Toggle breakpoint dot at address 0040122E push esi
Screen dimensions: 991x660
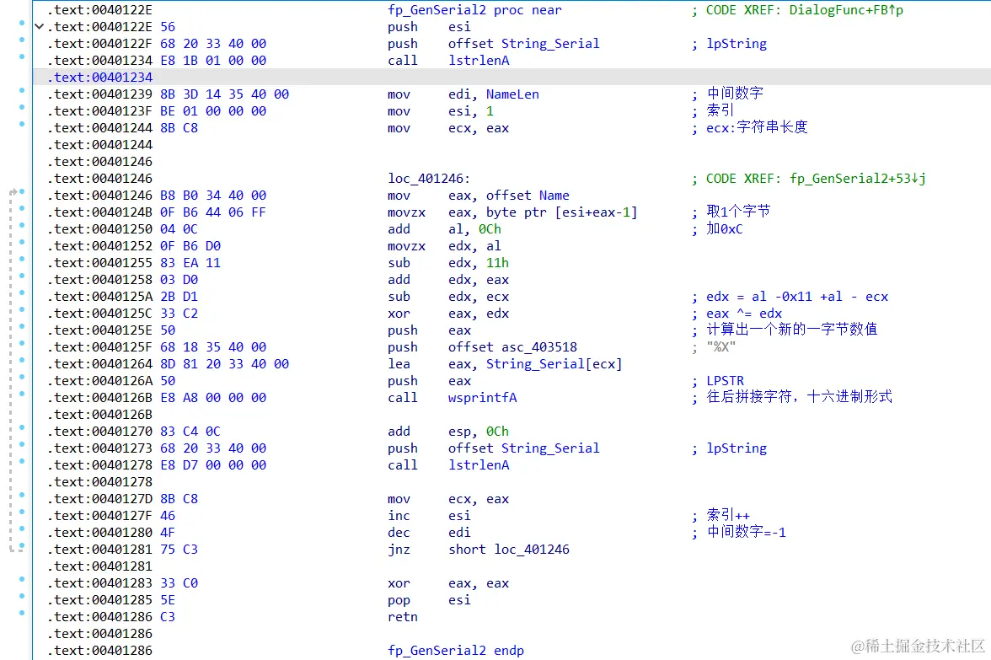22,23
